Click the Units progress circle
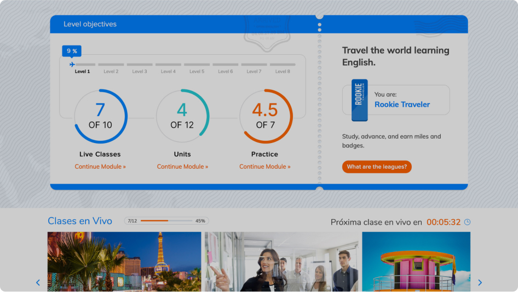This screenshot has height=292, width=518. coord(182,116)
